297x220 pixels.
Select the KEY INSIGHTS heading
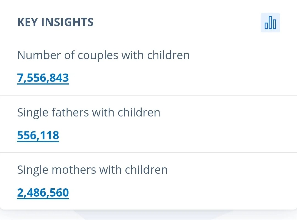[x=55, y=22]
